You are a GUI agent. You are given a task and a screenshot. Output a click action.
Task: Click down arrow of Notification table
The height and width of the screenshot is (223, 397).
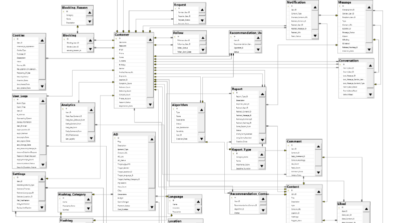(x=315, y=36)
